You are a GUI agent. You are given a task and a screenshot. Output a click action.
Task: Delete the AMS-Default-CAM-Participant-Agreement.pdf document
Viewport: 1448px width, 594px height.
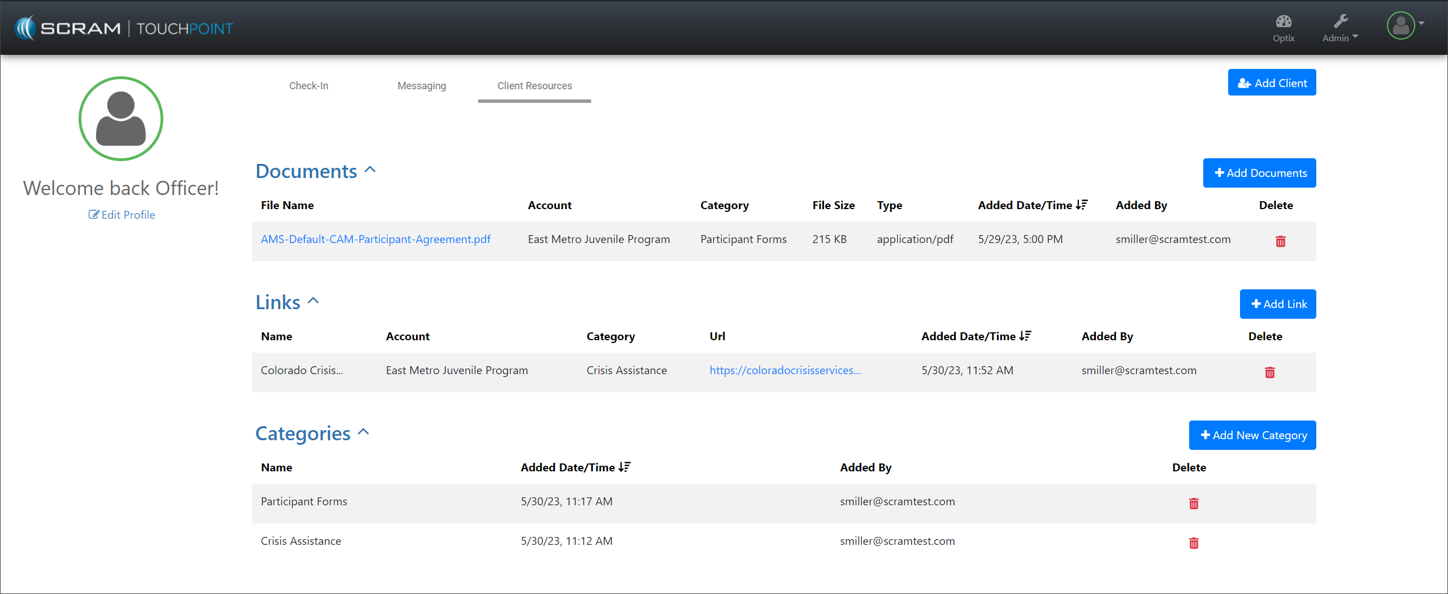click(1280, 241)
